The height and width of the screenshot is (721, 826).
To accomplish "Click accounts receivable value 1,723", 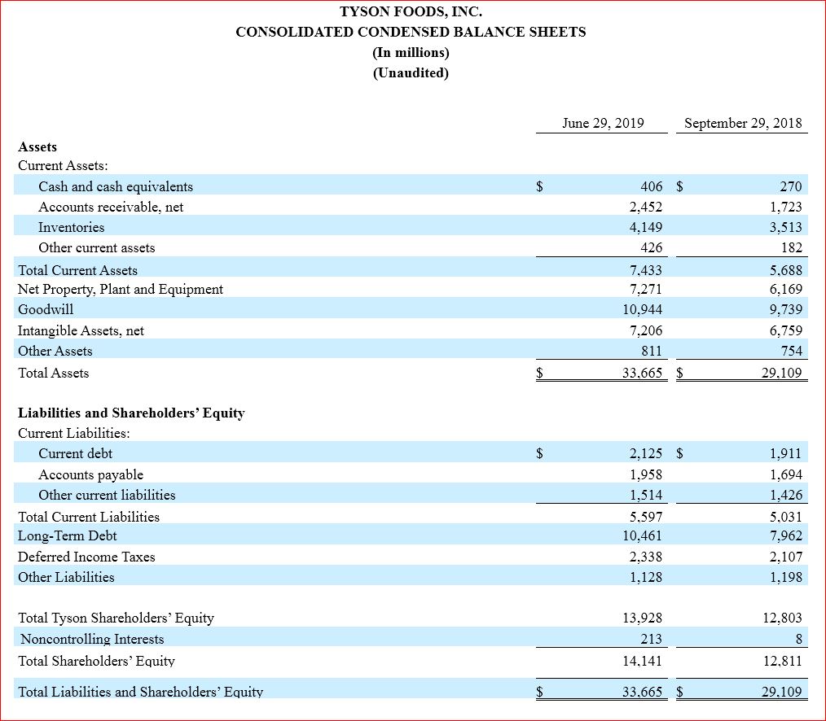I will [x=785, y=207].
